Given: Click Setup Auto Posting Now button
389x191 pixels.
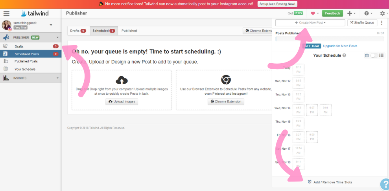Looking at the screenshot, I should coord(277,4).
